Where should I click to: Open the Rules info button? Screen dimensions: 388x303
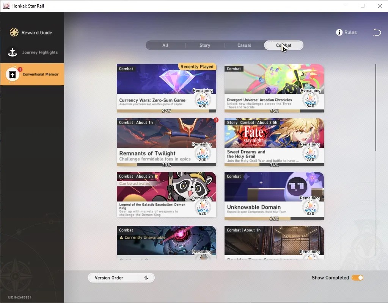pyautogui.click(x=346, y=32)
